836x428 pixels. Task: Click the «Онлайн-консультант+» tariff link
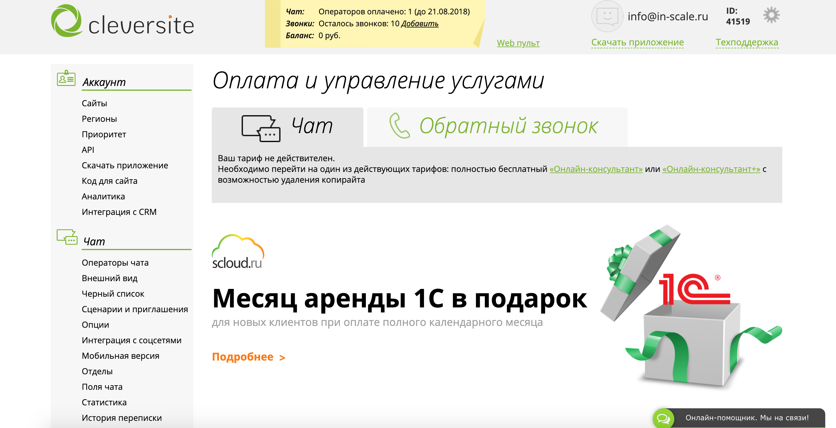(711, 169)
